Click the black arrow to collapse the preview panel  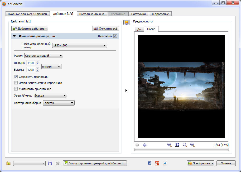tap(126, 90)
